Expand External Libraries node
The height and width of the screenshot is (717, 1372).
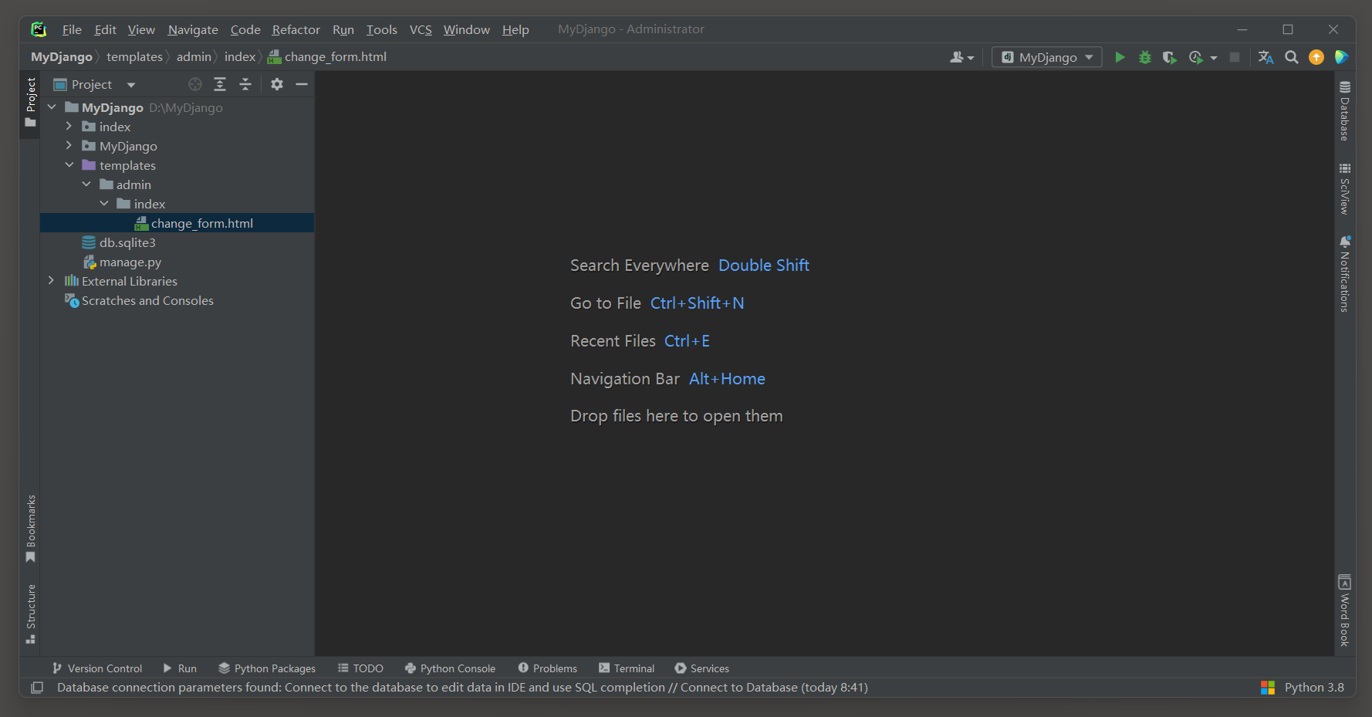pos(52,280)
